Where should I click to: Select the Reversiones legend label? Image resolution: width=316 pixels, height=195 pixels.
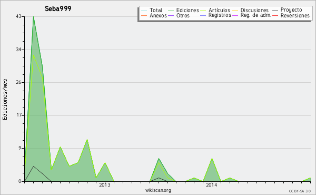pyautogui.click(x=295, y=15)
